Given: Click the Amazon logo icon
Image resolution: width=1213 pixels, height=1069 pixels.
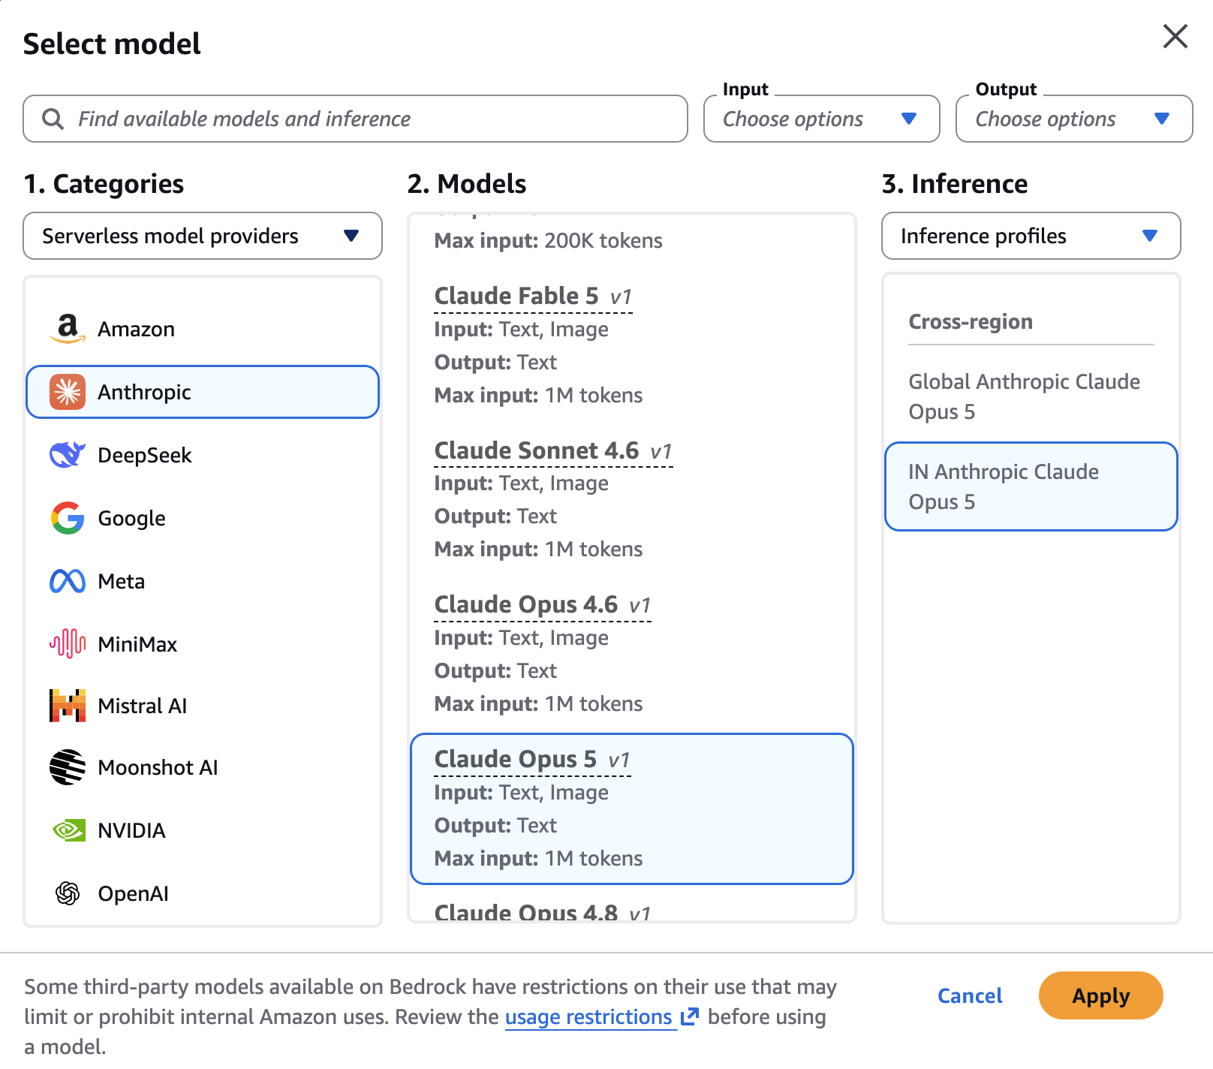Looking at the screenshot, I should click(68, 329).
